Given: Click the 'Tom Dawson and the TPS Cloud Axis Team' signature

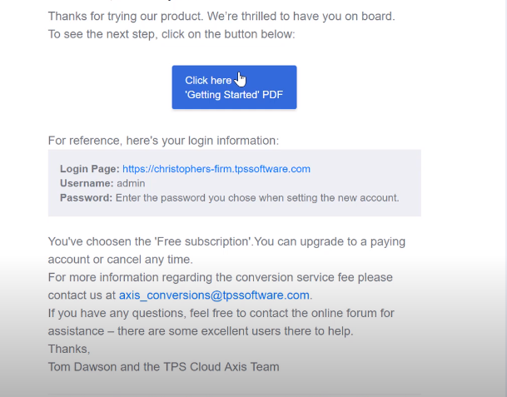Looking at the screenshot, I should (164, 367).
